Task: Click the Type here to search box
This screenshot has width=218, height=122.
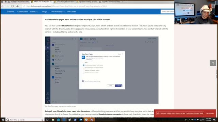Action: tap(25, 120)
